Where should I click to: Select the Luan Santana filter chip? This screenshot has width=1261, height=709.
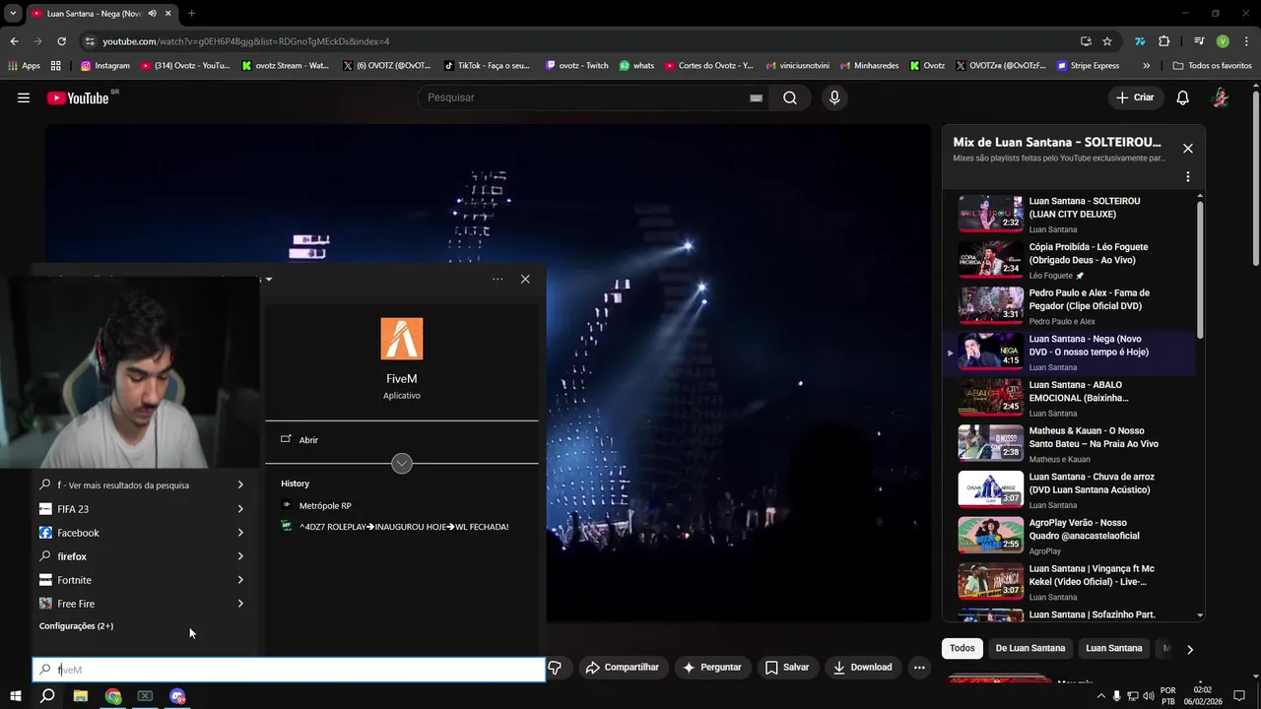coord(1113,648)
